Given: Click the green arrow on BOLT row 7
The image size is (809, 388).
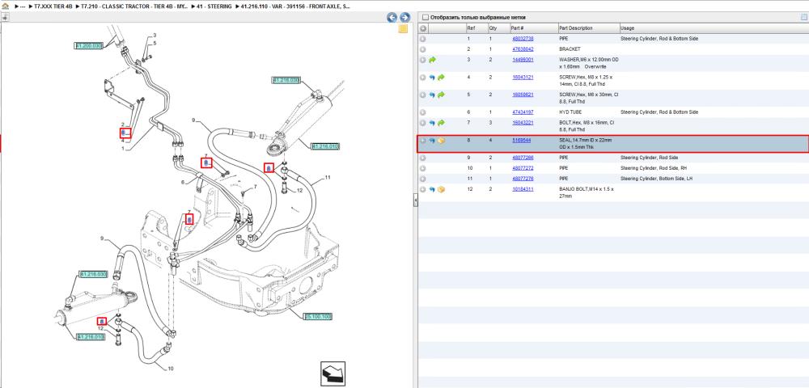Looking at the screenshot, I should pos(441,123).
